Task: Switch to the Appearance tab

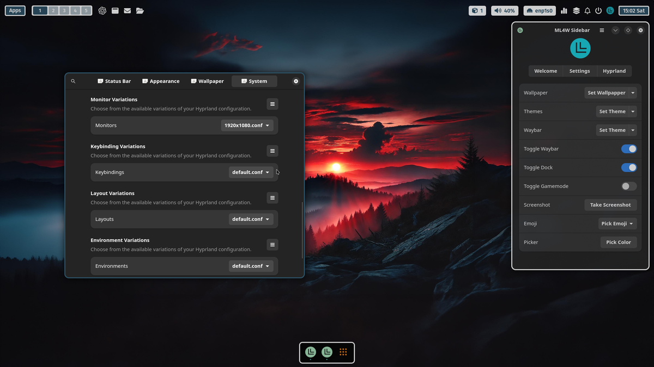Action: 161,81
